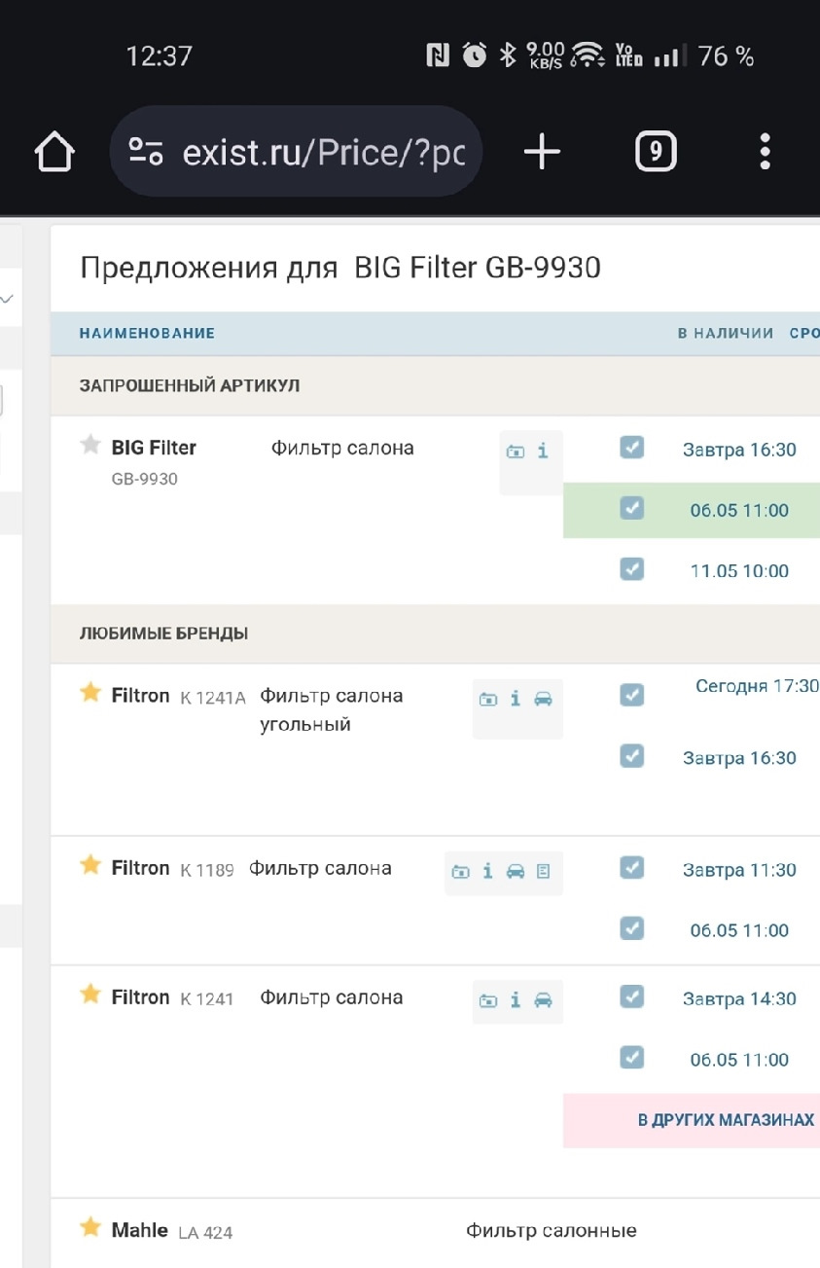Open Filtron K 1241A product link
The width and height of the screenshot is (820, 1268).
click(x=140, y=695)
